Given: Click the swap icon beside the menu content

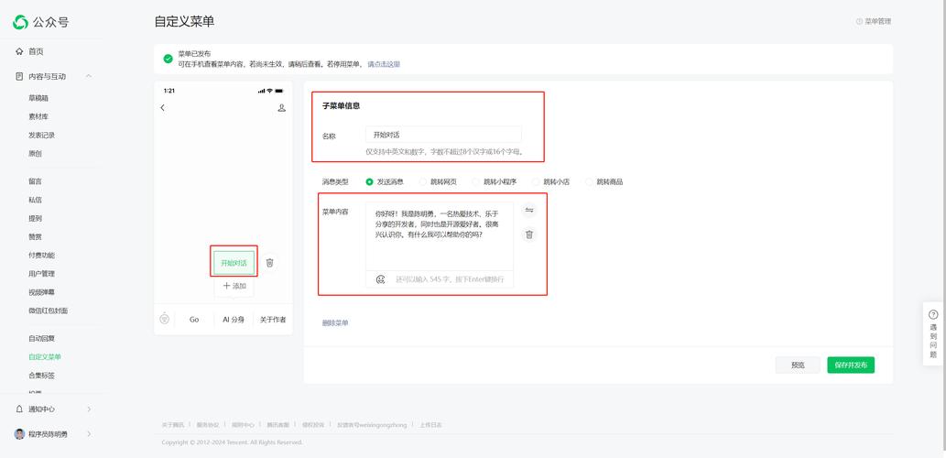Looking at the screenshot, I should 529,211.
